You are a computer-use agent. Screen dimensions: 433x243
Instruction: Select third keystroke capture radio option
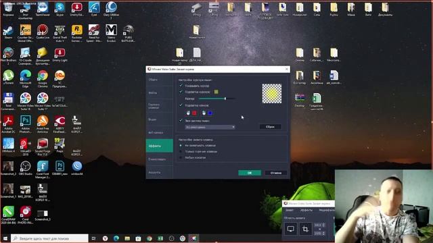[x=181, y=157]
